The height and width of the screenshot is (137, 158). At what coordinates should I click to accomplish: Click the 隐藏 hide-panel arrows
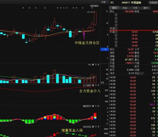point(105,2)
